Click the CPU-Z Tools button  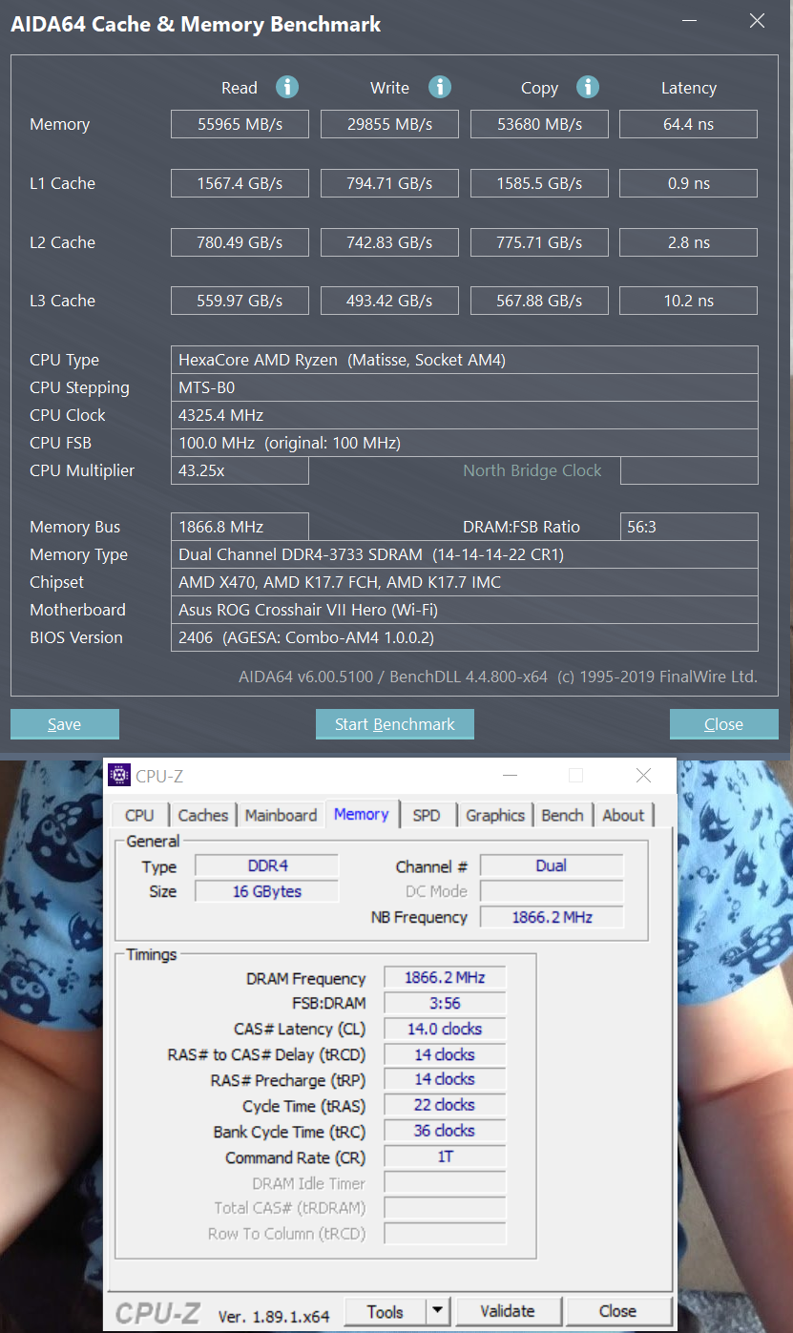(x=385, y=1311)
